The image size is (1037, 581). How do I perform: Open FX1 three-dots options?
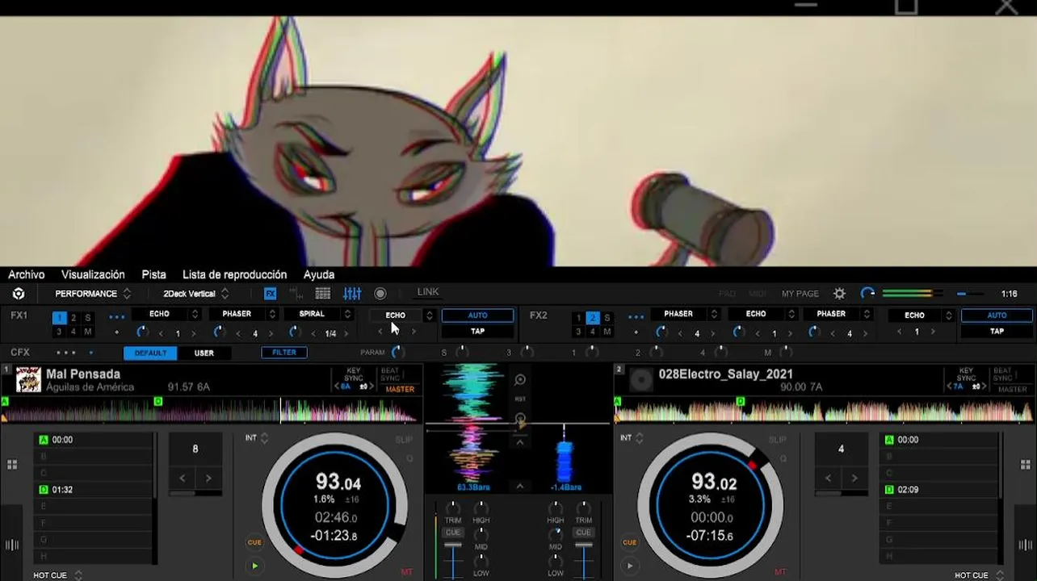pos(117,317)
